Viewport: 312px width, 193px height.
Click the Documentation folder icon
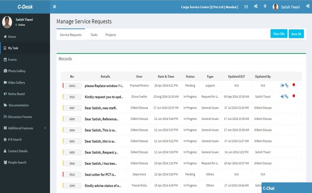[5, 105]
